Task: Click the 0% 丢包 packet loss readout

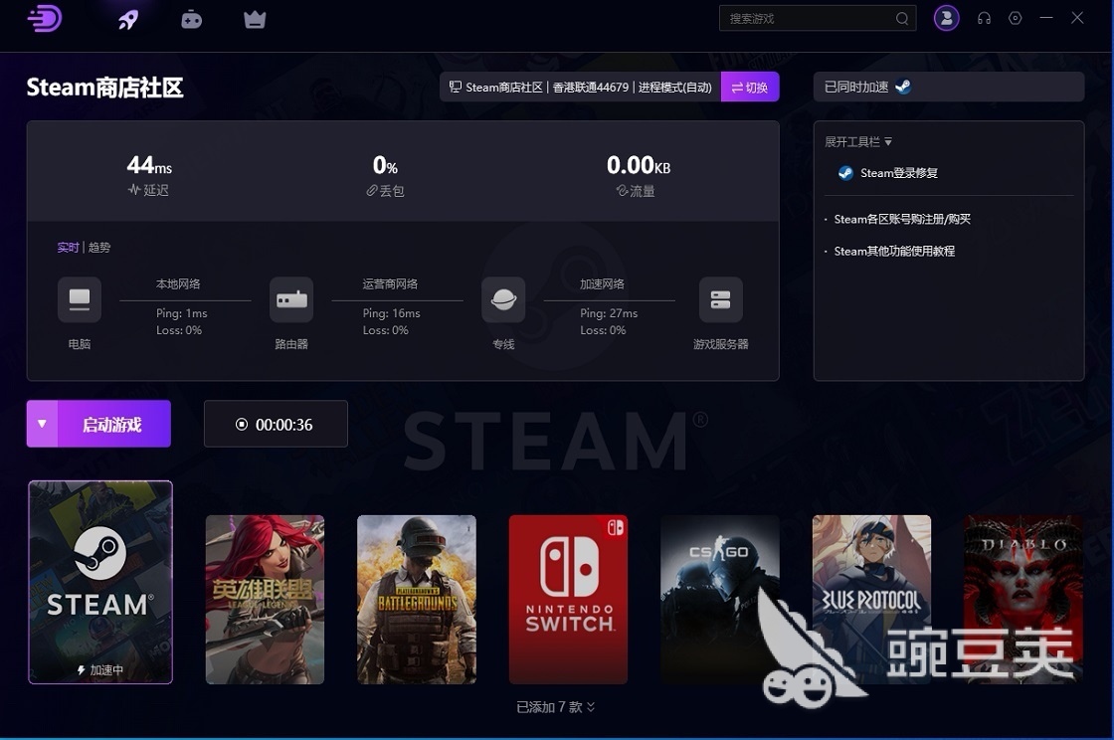Action: (x=385, y=175)
